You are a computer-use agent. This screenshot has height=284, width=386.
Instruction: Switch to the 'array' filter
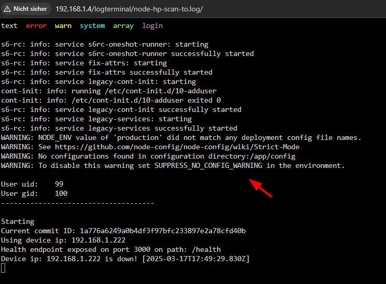click(123, 26)
